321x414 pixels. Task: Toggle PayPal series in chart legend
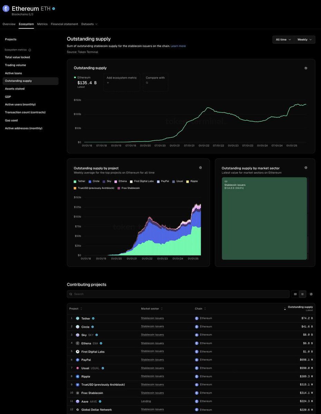[163, 181]
